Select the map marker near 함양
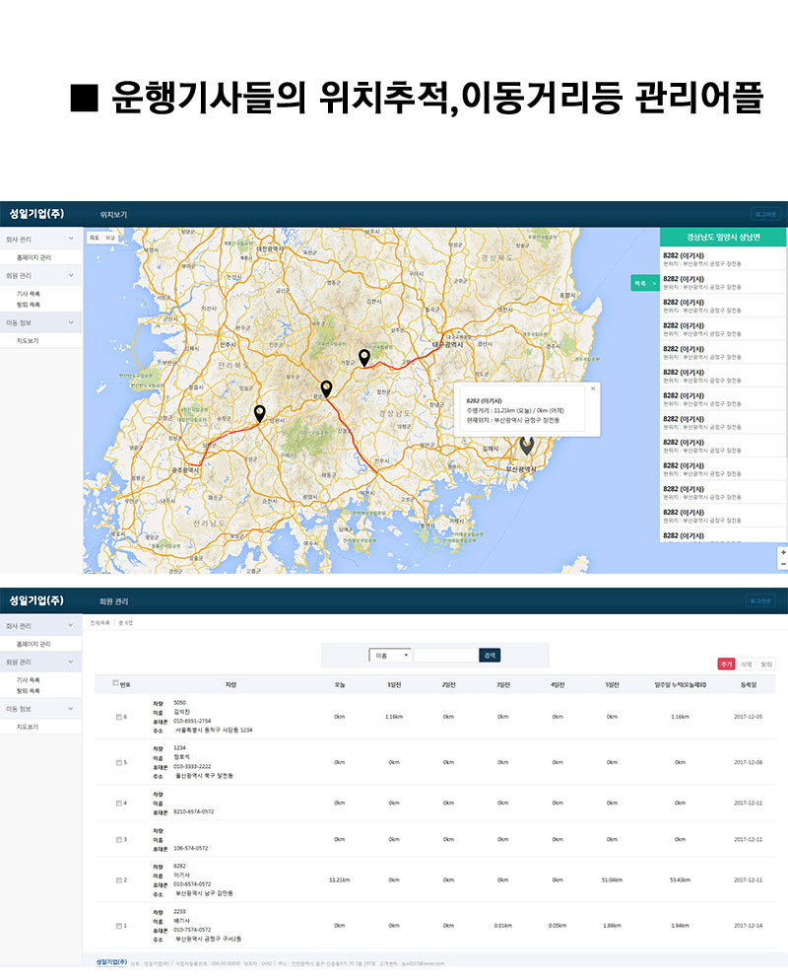Image resolution: width=788 pixels, height=980 pixels. tap(326, 387)
